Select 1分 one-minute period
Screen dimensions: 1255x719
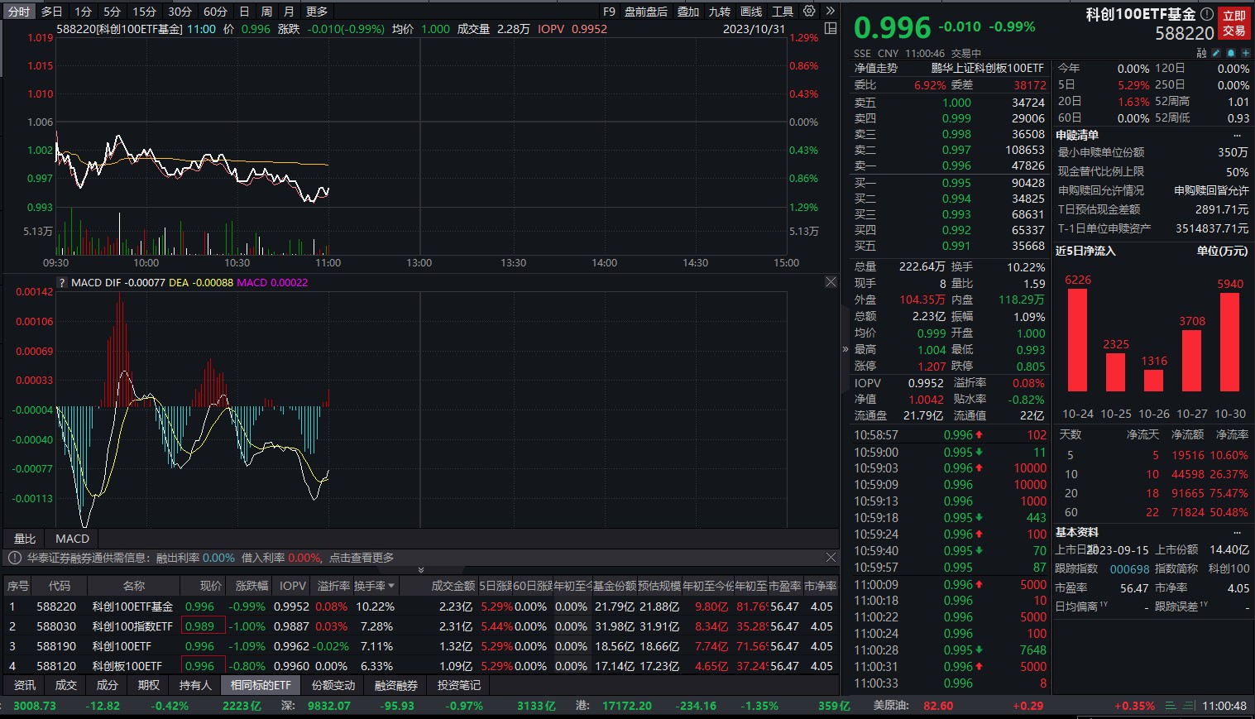point(83,11)
